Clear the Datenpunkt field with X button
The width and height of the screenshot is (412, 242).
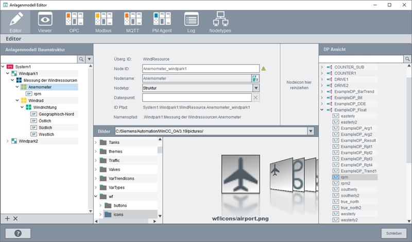tap(255, 98)
